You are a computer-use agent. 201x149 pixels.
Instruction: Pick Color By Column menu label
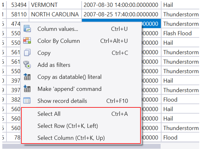(x=59, y=41)
